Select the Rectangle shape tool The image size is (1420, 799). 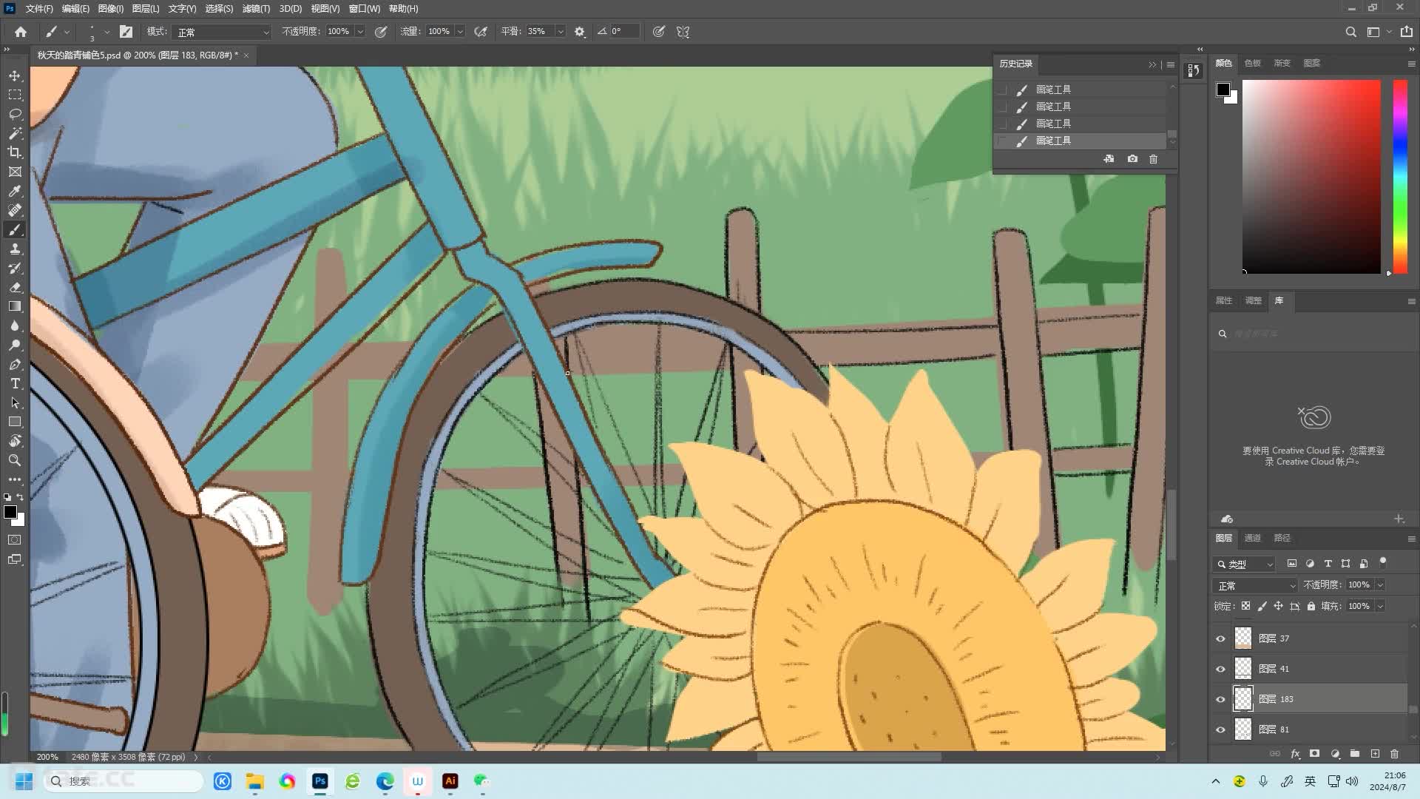pyautogui.click(x=15, y=422)
